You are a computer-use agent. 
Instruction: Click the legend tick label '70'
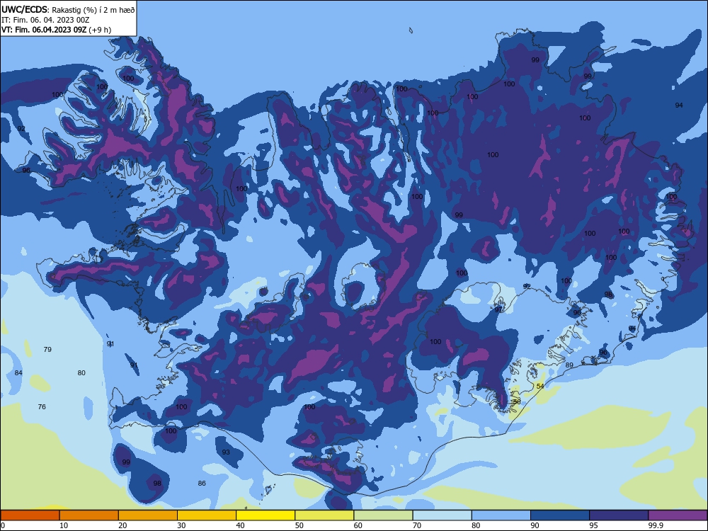[x=417, y=525]
